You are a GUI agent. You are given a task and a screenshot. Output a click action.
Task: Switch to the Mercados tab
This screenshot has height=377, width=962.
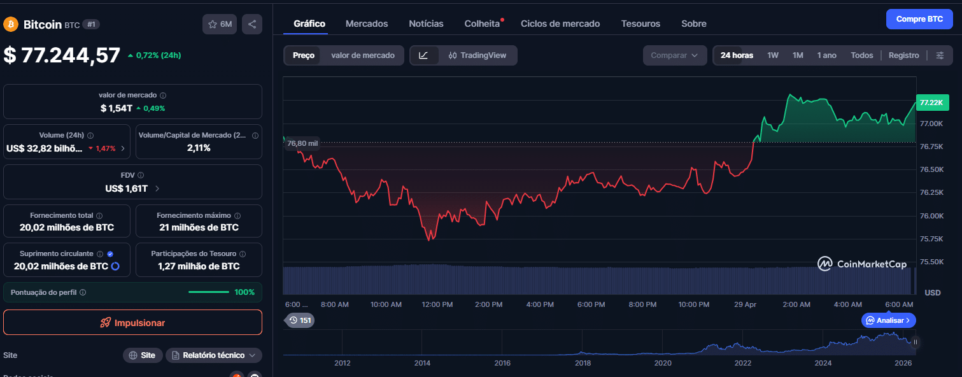[366, 23]
